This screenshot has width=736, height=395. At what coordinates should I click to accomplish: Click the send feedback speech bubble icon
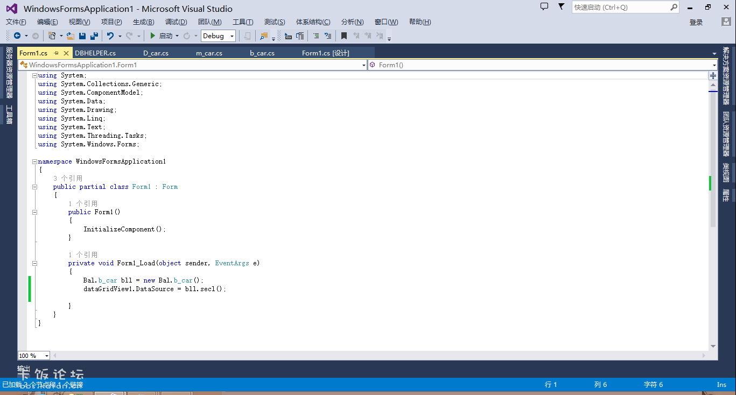tap(544, 7)
